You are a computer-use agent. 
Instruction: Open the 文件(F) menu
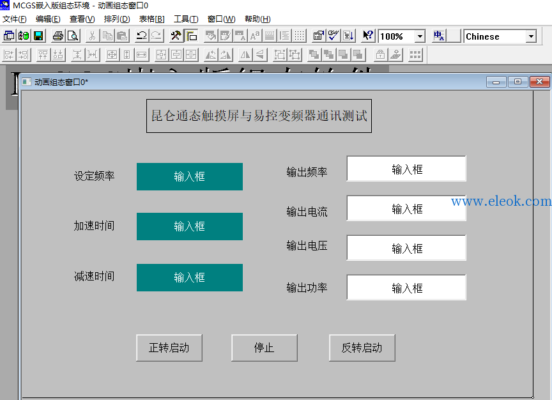(x=15, y=19)
